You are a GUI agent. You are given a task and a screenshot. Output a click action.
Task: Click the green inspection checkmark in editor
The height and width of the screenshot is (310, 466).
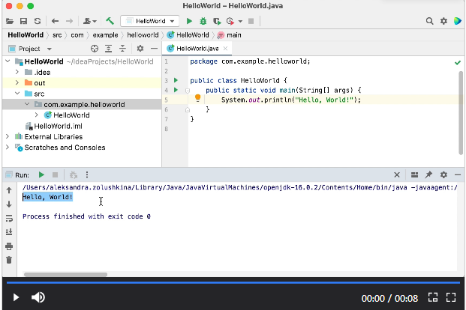(x=458, y=63)
